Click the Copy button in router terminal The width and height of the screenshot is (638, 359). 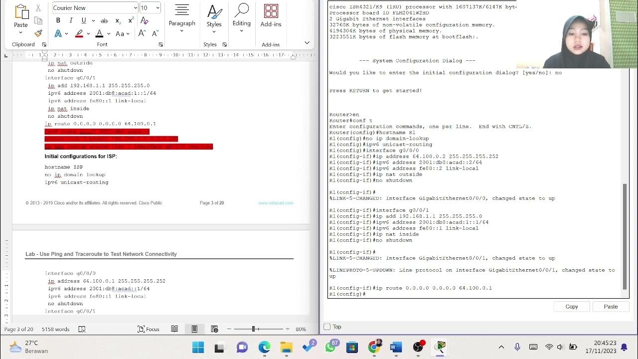(x=572, y=307)
